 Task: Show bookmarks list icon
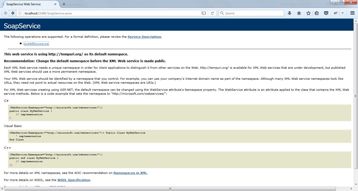(317, 13)
